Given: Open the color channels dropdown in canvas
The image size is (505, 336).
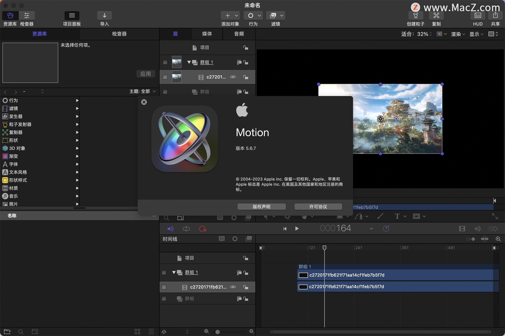Looking at the screenshot, I should [x=441, y=34].
